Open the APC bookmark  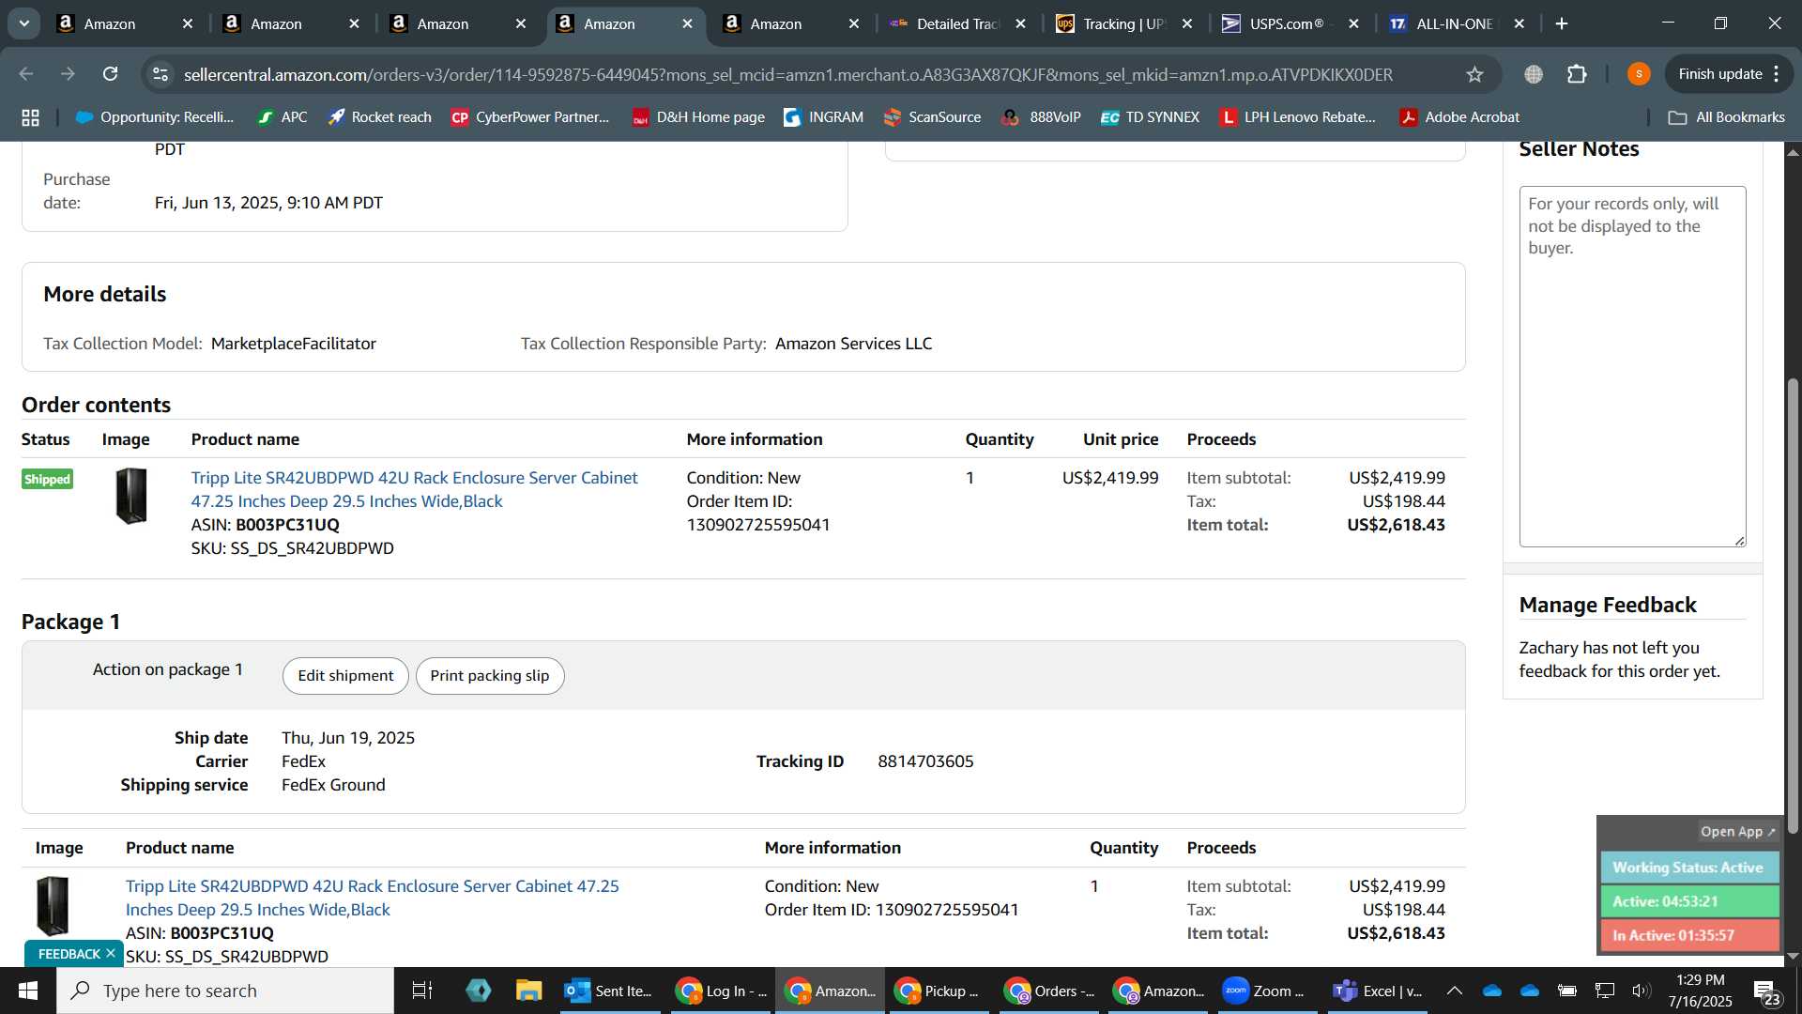tap(283, 117)
